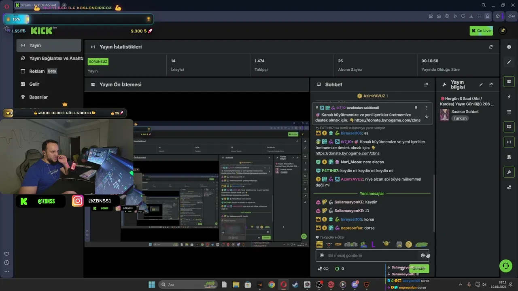Pop out the Sohbet chat panel
This screenshot has width=518, height=291.
click(x=426, y=84)
